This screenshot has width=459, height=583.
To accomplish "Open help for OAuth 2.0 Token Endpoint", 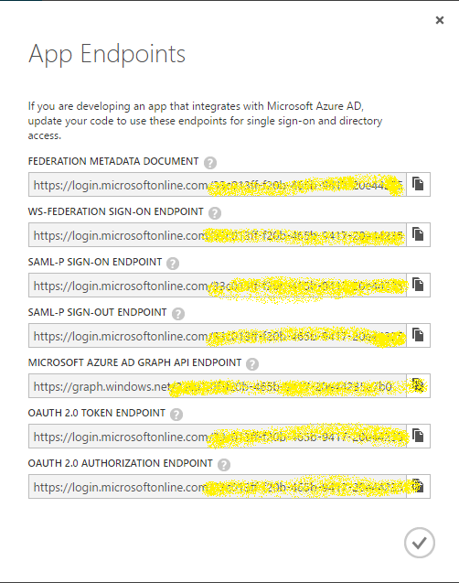I will click(176, 415).
